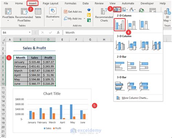Viewport: 172px width, 138px height.
Task: Select 3-D 100% Stacked Column chart
Action: 144,45
